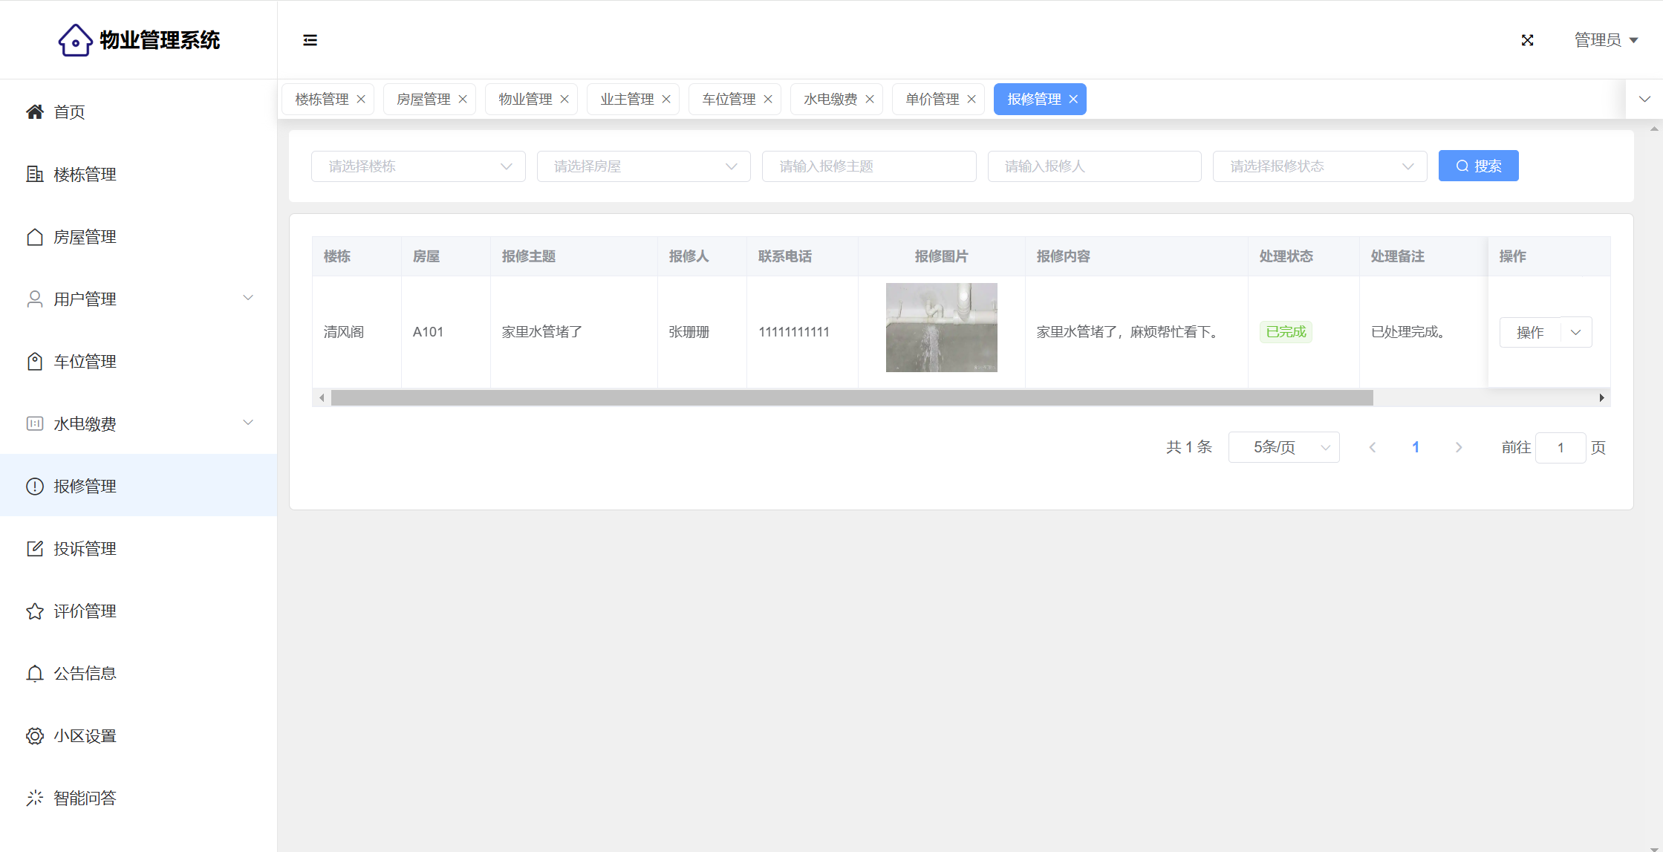Image resolution: width=1663 pixels, height=852 pixels.
Task: Collapse the sidebar with hamburger icon
Action: pyautogui.click(x=310, y=40)
